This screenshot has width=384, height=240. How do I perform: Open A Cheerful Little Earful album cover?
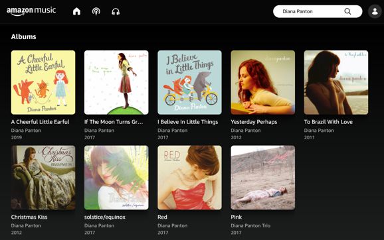click(x=43, y=82)
